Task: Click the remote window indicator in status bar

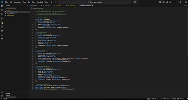Action: (1, 99)
